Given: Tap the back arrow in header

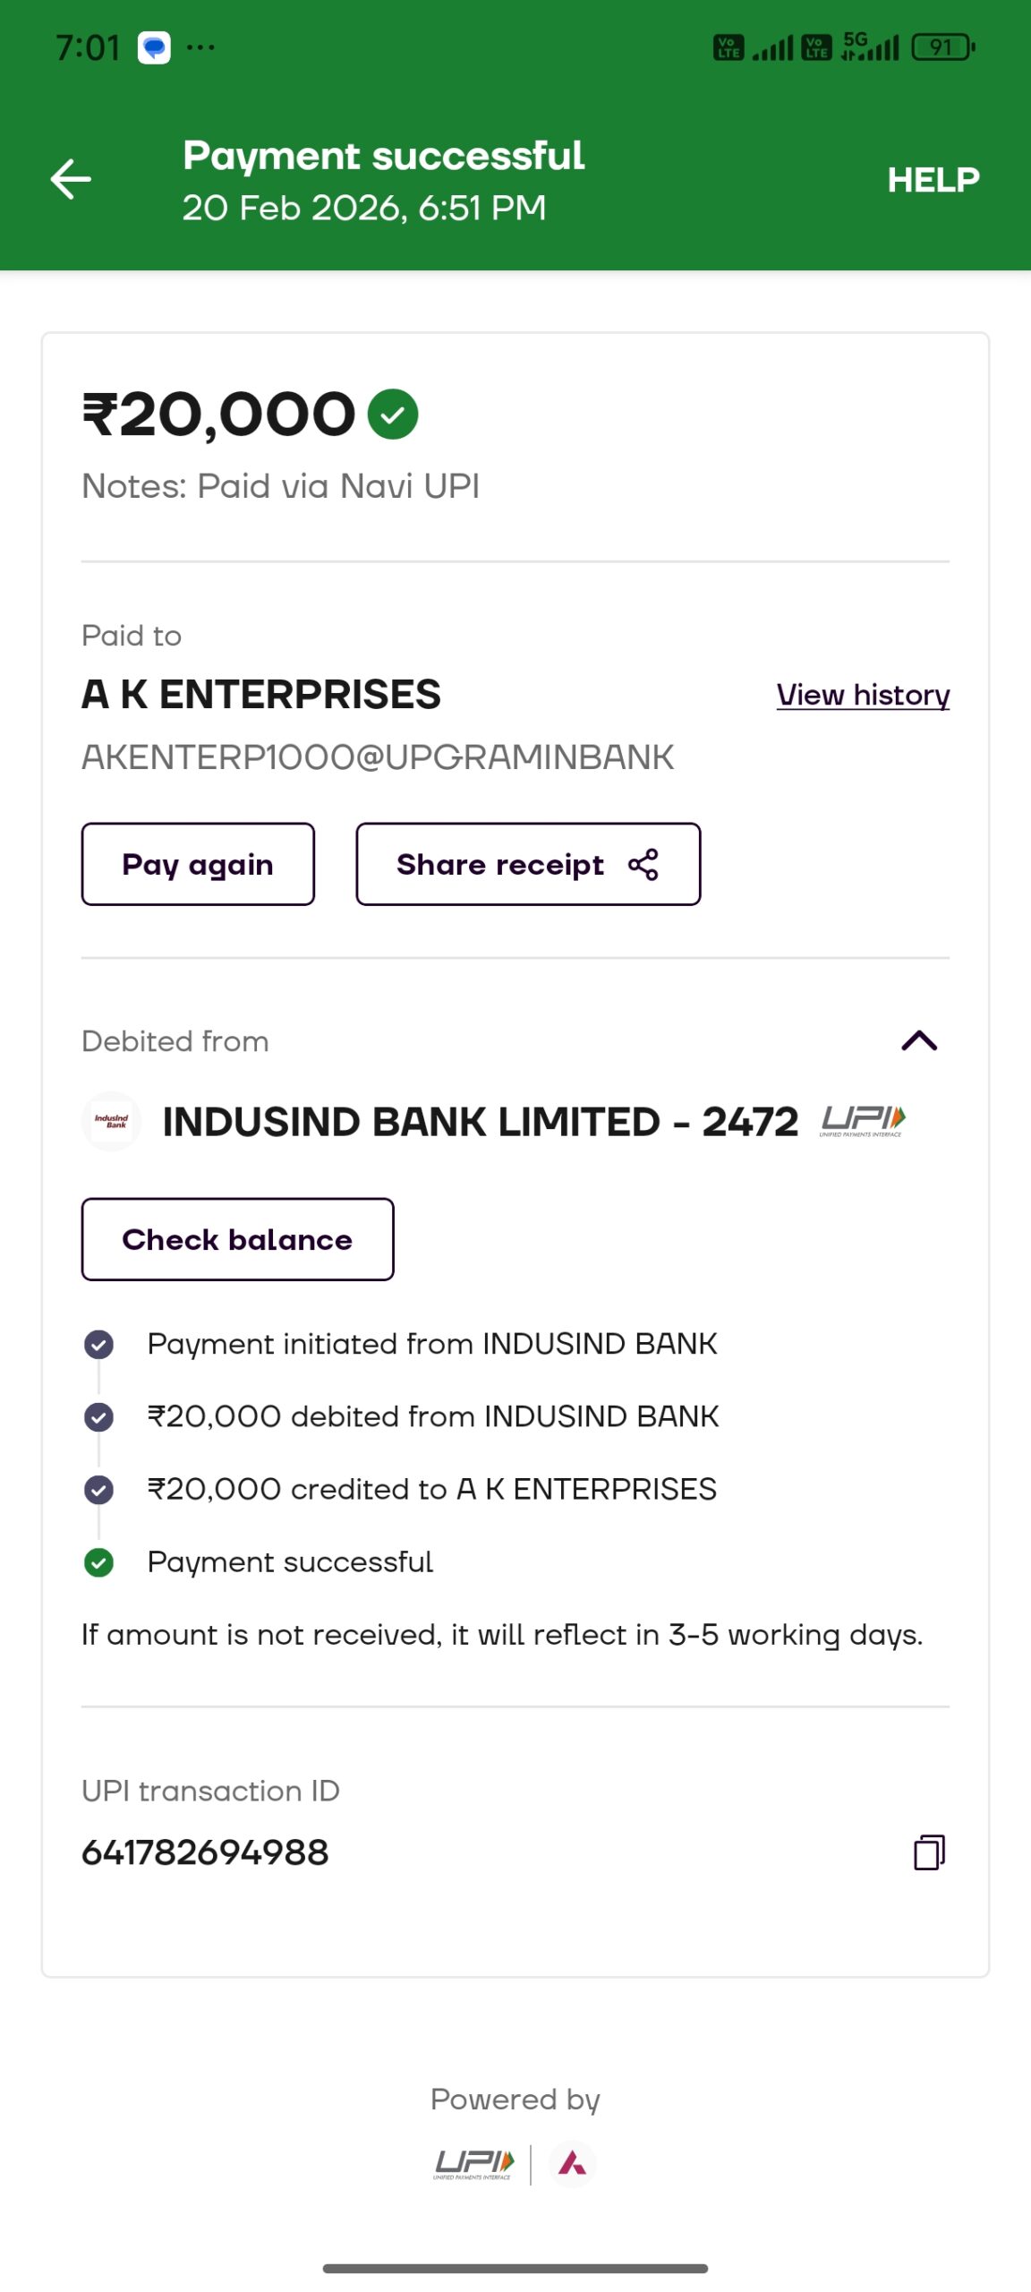Looking at the screenshot, I should pos(71,179).
